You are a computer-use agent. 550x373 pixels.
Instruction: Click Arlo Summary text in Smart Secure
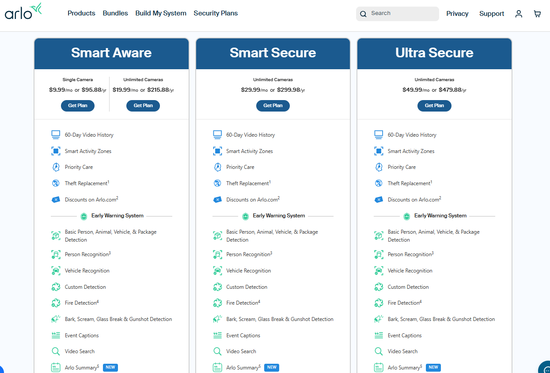(x=243, y=367)
